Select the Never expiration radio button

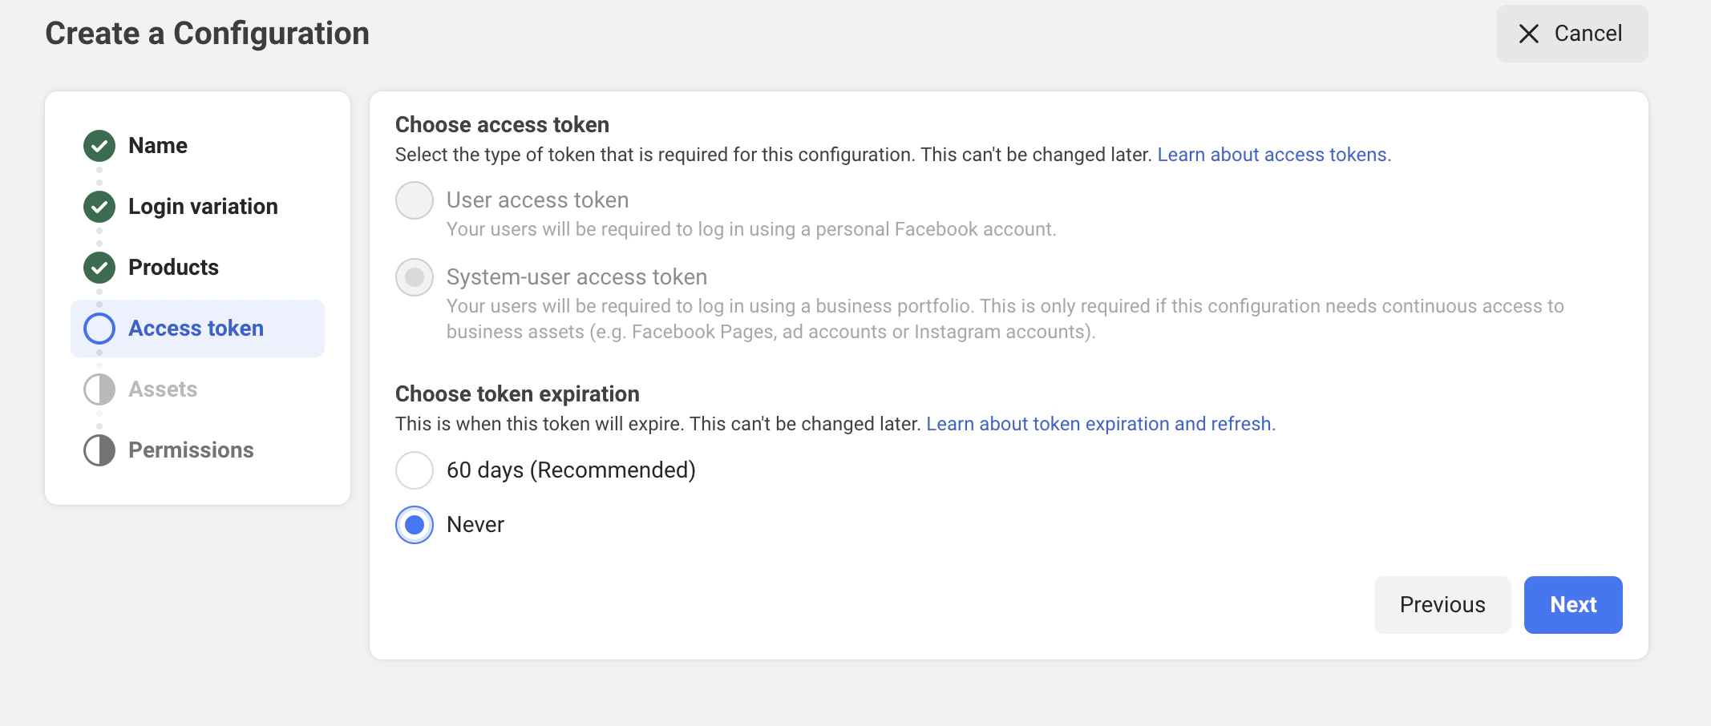pos(415,525)
